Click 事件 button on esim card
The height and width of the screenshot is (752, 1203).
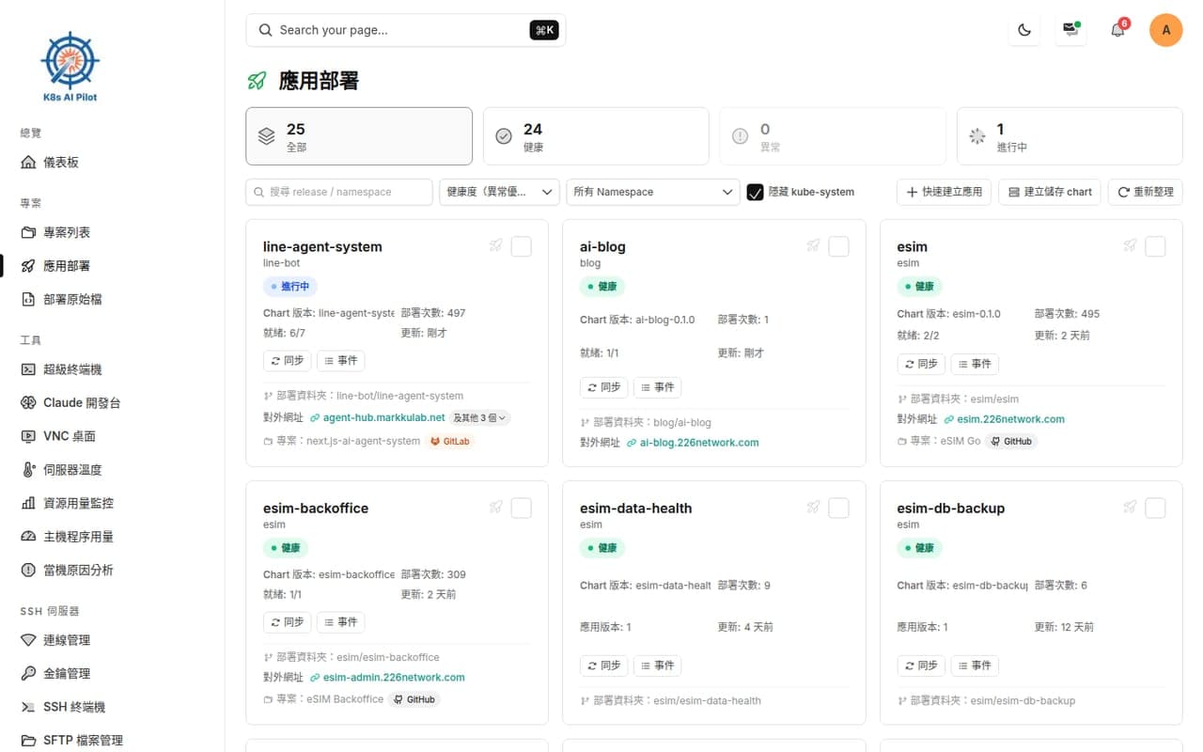pos(974,364)
